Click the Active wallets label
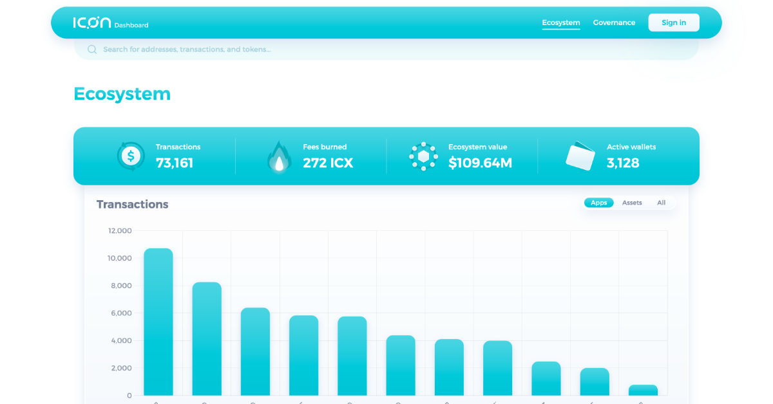Viewport: 773px width, 404px height. [x=631, y=147]
